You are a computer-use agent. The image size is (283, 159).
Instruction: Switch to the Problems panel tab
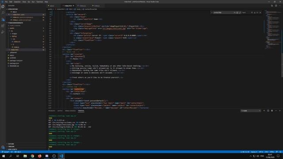tap(52, 111)
